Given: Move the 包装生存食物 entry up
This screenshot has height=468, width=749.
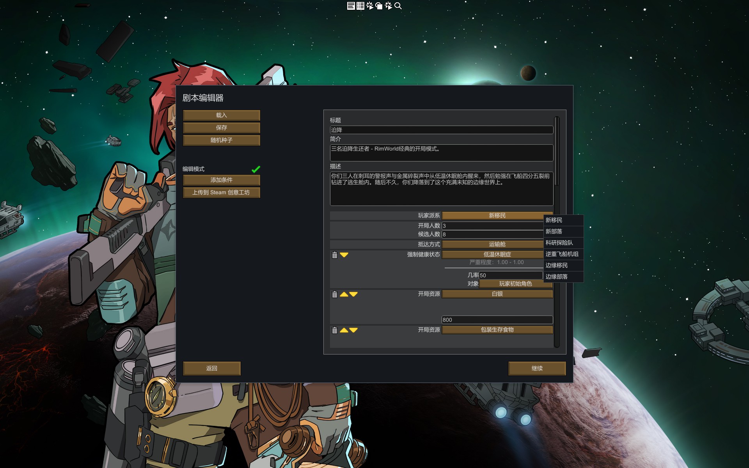Looking at the screenshot, I should click(x=344, y=330).
